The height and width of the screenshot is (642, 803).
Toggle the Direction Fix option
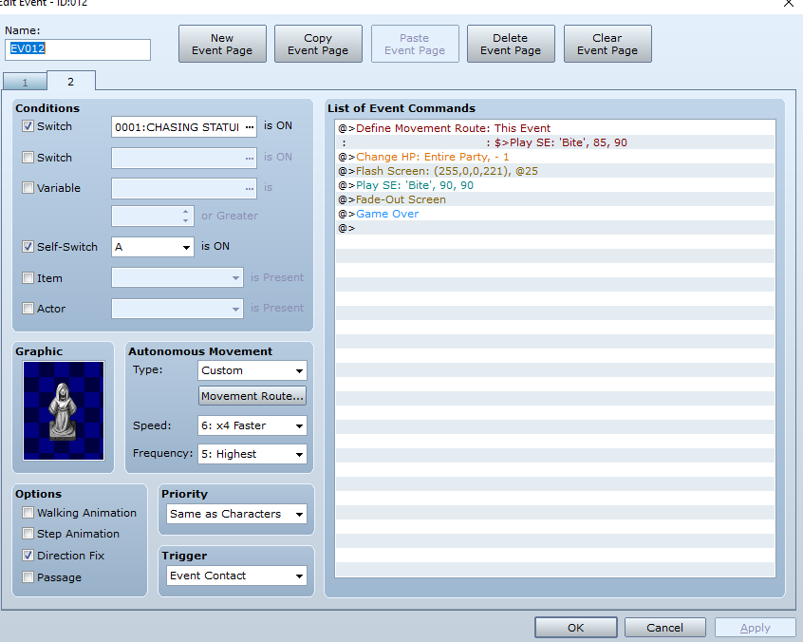pyautogui.click(x=28, y=556)
